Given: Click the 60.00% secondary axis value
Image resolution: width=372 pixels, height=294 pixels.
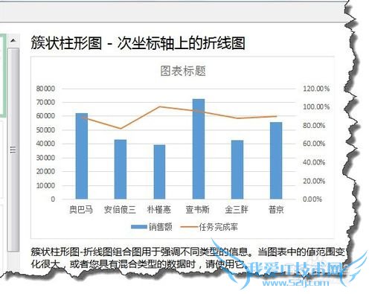Looking at the screenshot, I should [x=314, y=144].
